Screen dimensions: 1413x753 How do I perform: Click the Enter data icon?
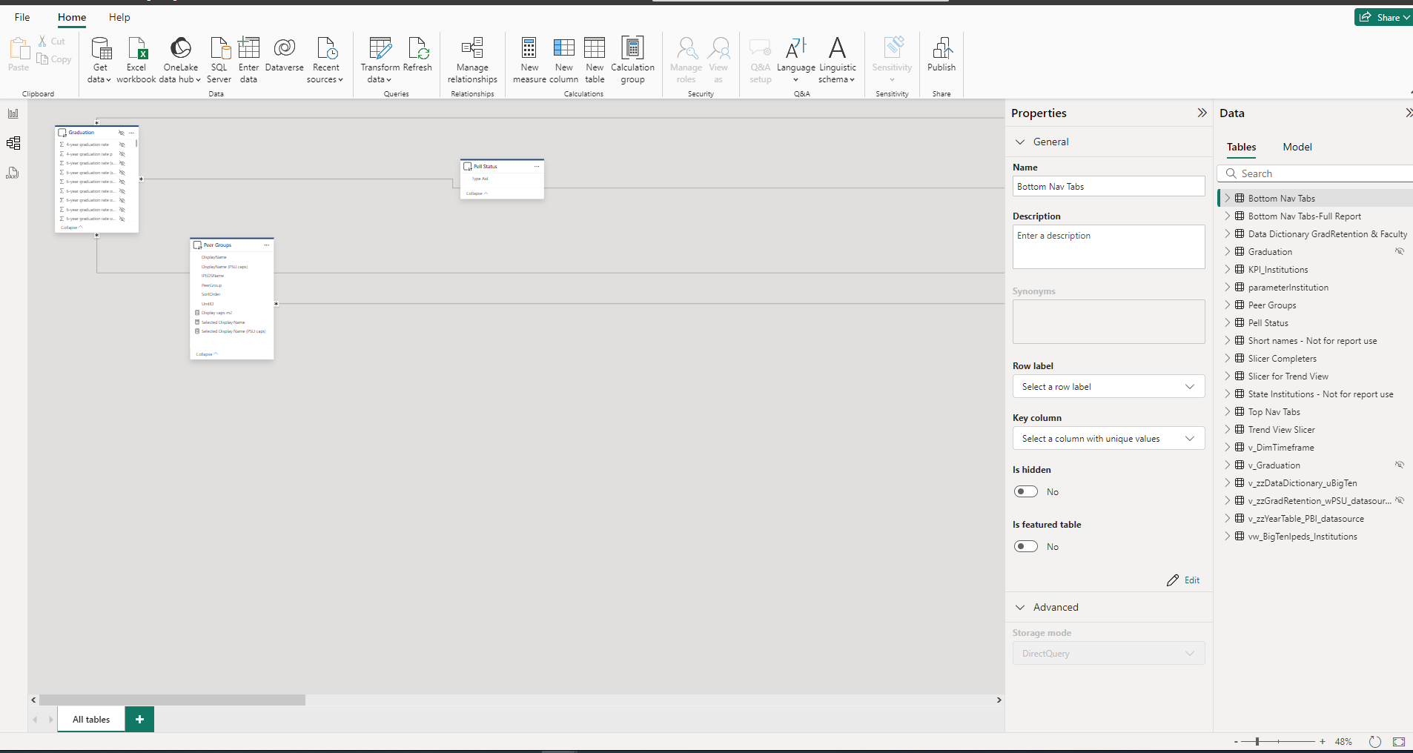pyautogui.click(x=248, y=48)
